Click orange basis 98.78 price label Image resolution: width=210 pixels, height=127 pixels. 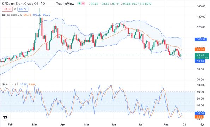[200, 49]
